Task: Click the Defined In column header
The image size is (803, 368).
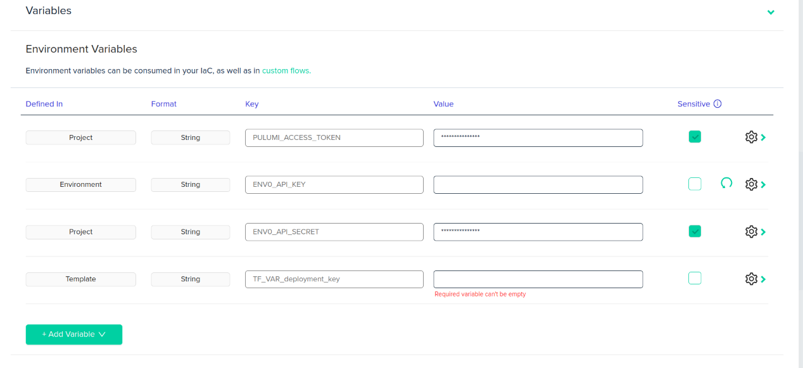Action: (44, 104)
